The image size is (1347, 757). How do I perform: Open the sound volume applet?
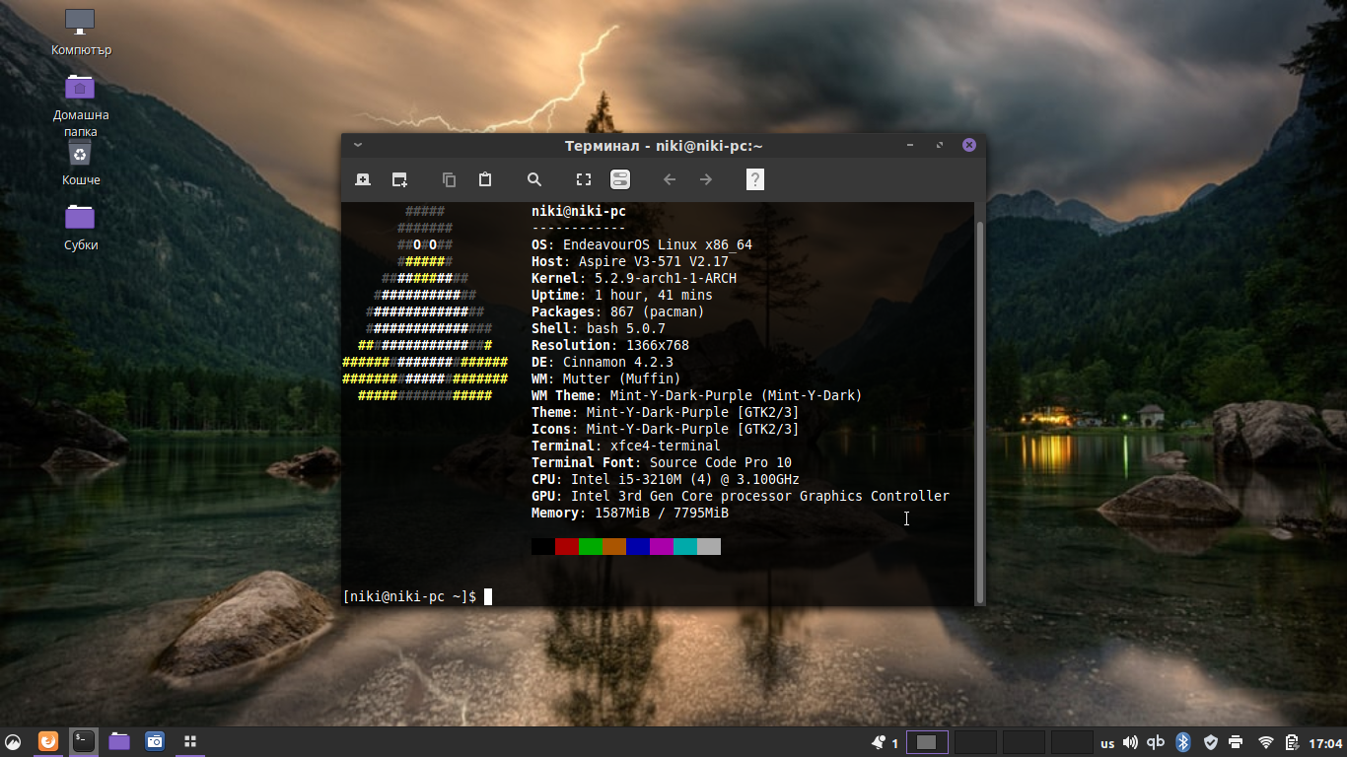[1130, 742]
